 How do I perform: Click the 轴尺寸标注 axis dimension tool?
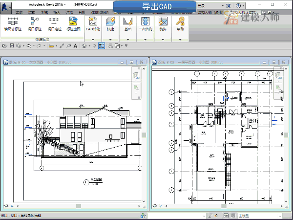pyautogui.click(x=13, y=24)
